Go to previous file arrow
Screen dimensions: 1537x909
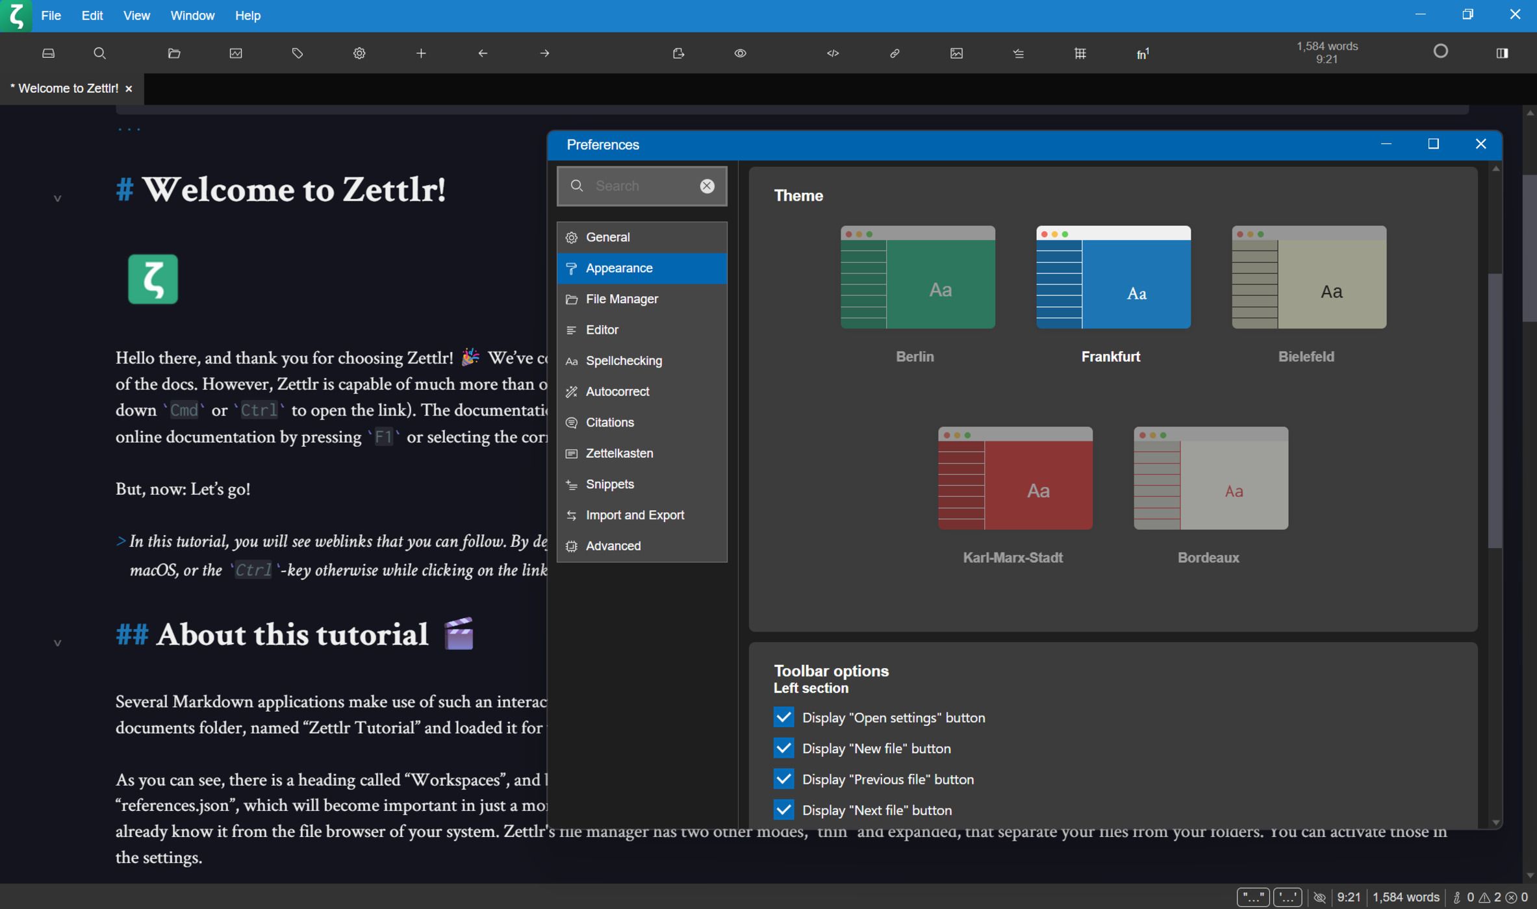pos(483,53)
